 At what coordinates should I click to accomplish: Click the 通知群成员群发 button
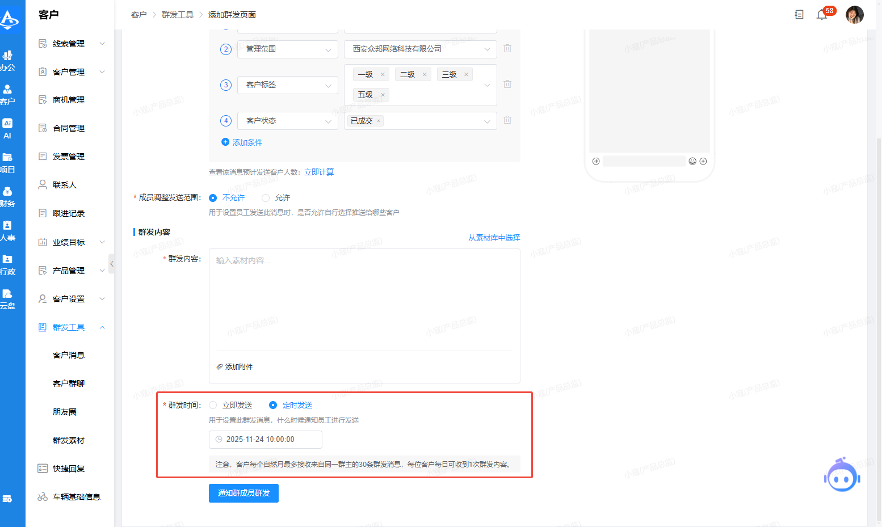(243, 493)
